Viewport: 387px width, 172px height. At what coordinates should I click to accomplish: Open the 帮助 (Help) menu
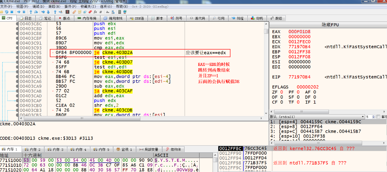(122, 6)
